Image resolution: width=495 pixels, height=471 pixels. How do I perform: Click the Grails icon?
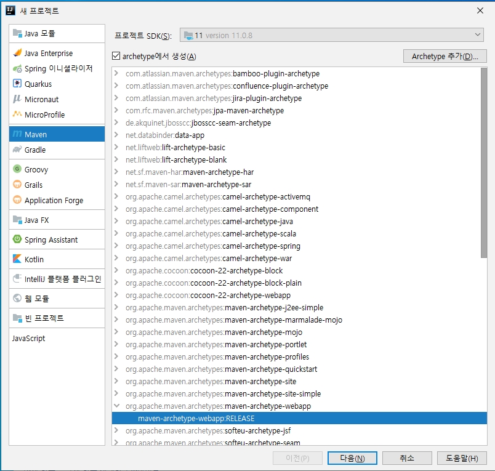(x=17, y=184)
